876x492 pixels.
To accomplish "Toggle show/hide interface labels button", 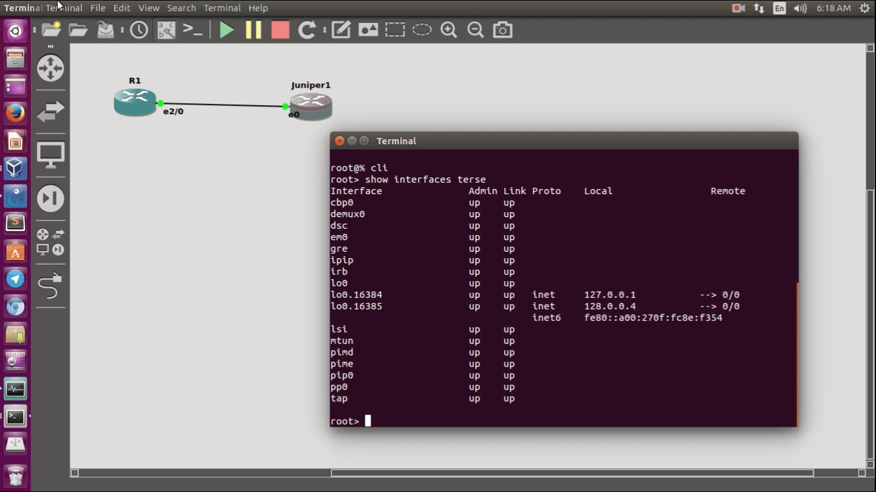I will tap(166, 30).
